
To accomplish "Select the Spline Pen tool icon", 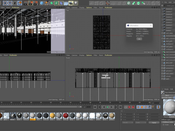I will [47, 3].
